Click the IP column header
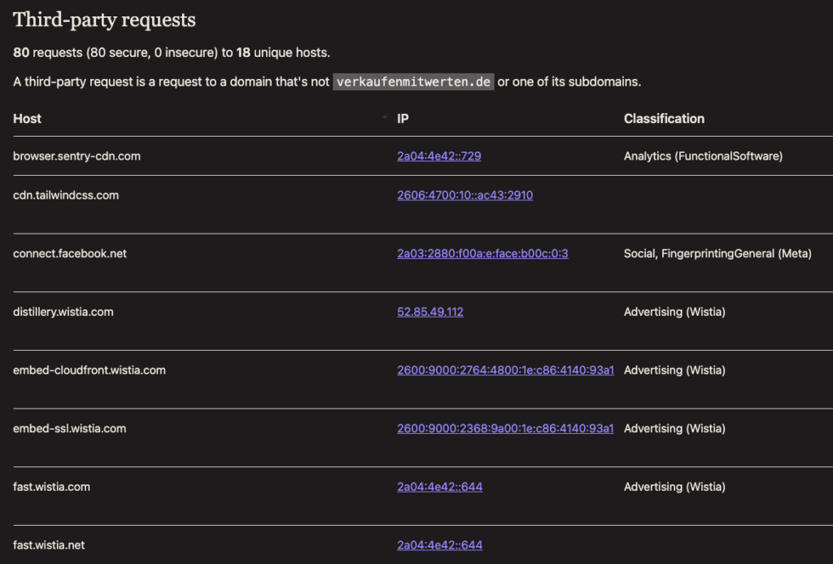Image resolution: width=833 pixels, height=564 pixels. click(403, 119)
